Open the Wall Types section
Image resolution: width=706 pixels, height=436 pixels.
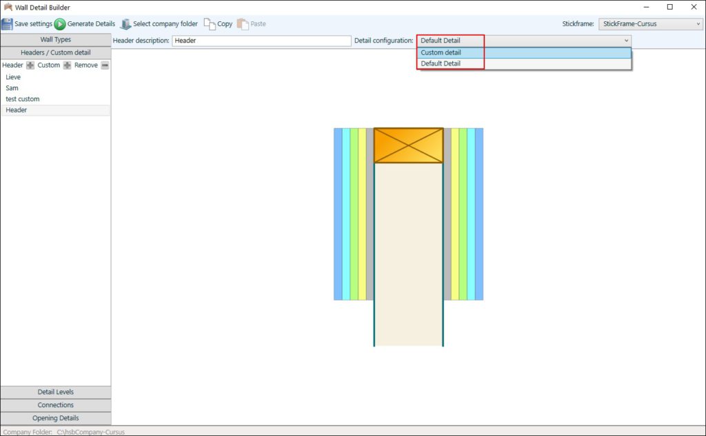(x=56, y=39)
